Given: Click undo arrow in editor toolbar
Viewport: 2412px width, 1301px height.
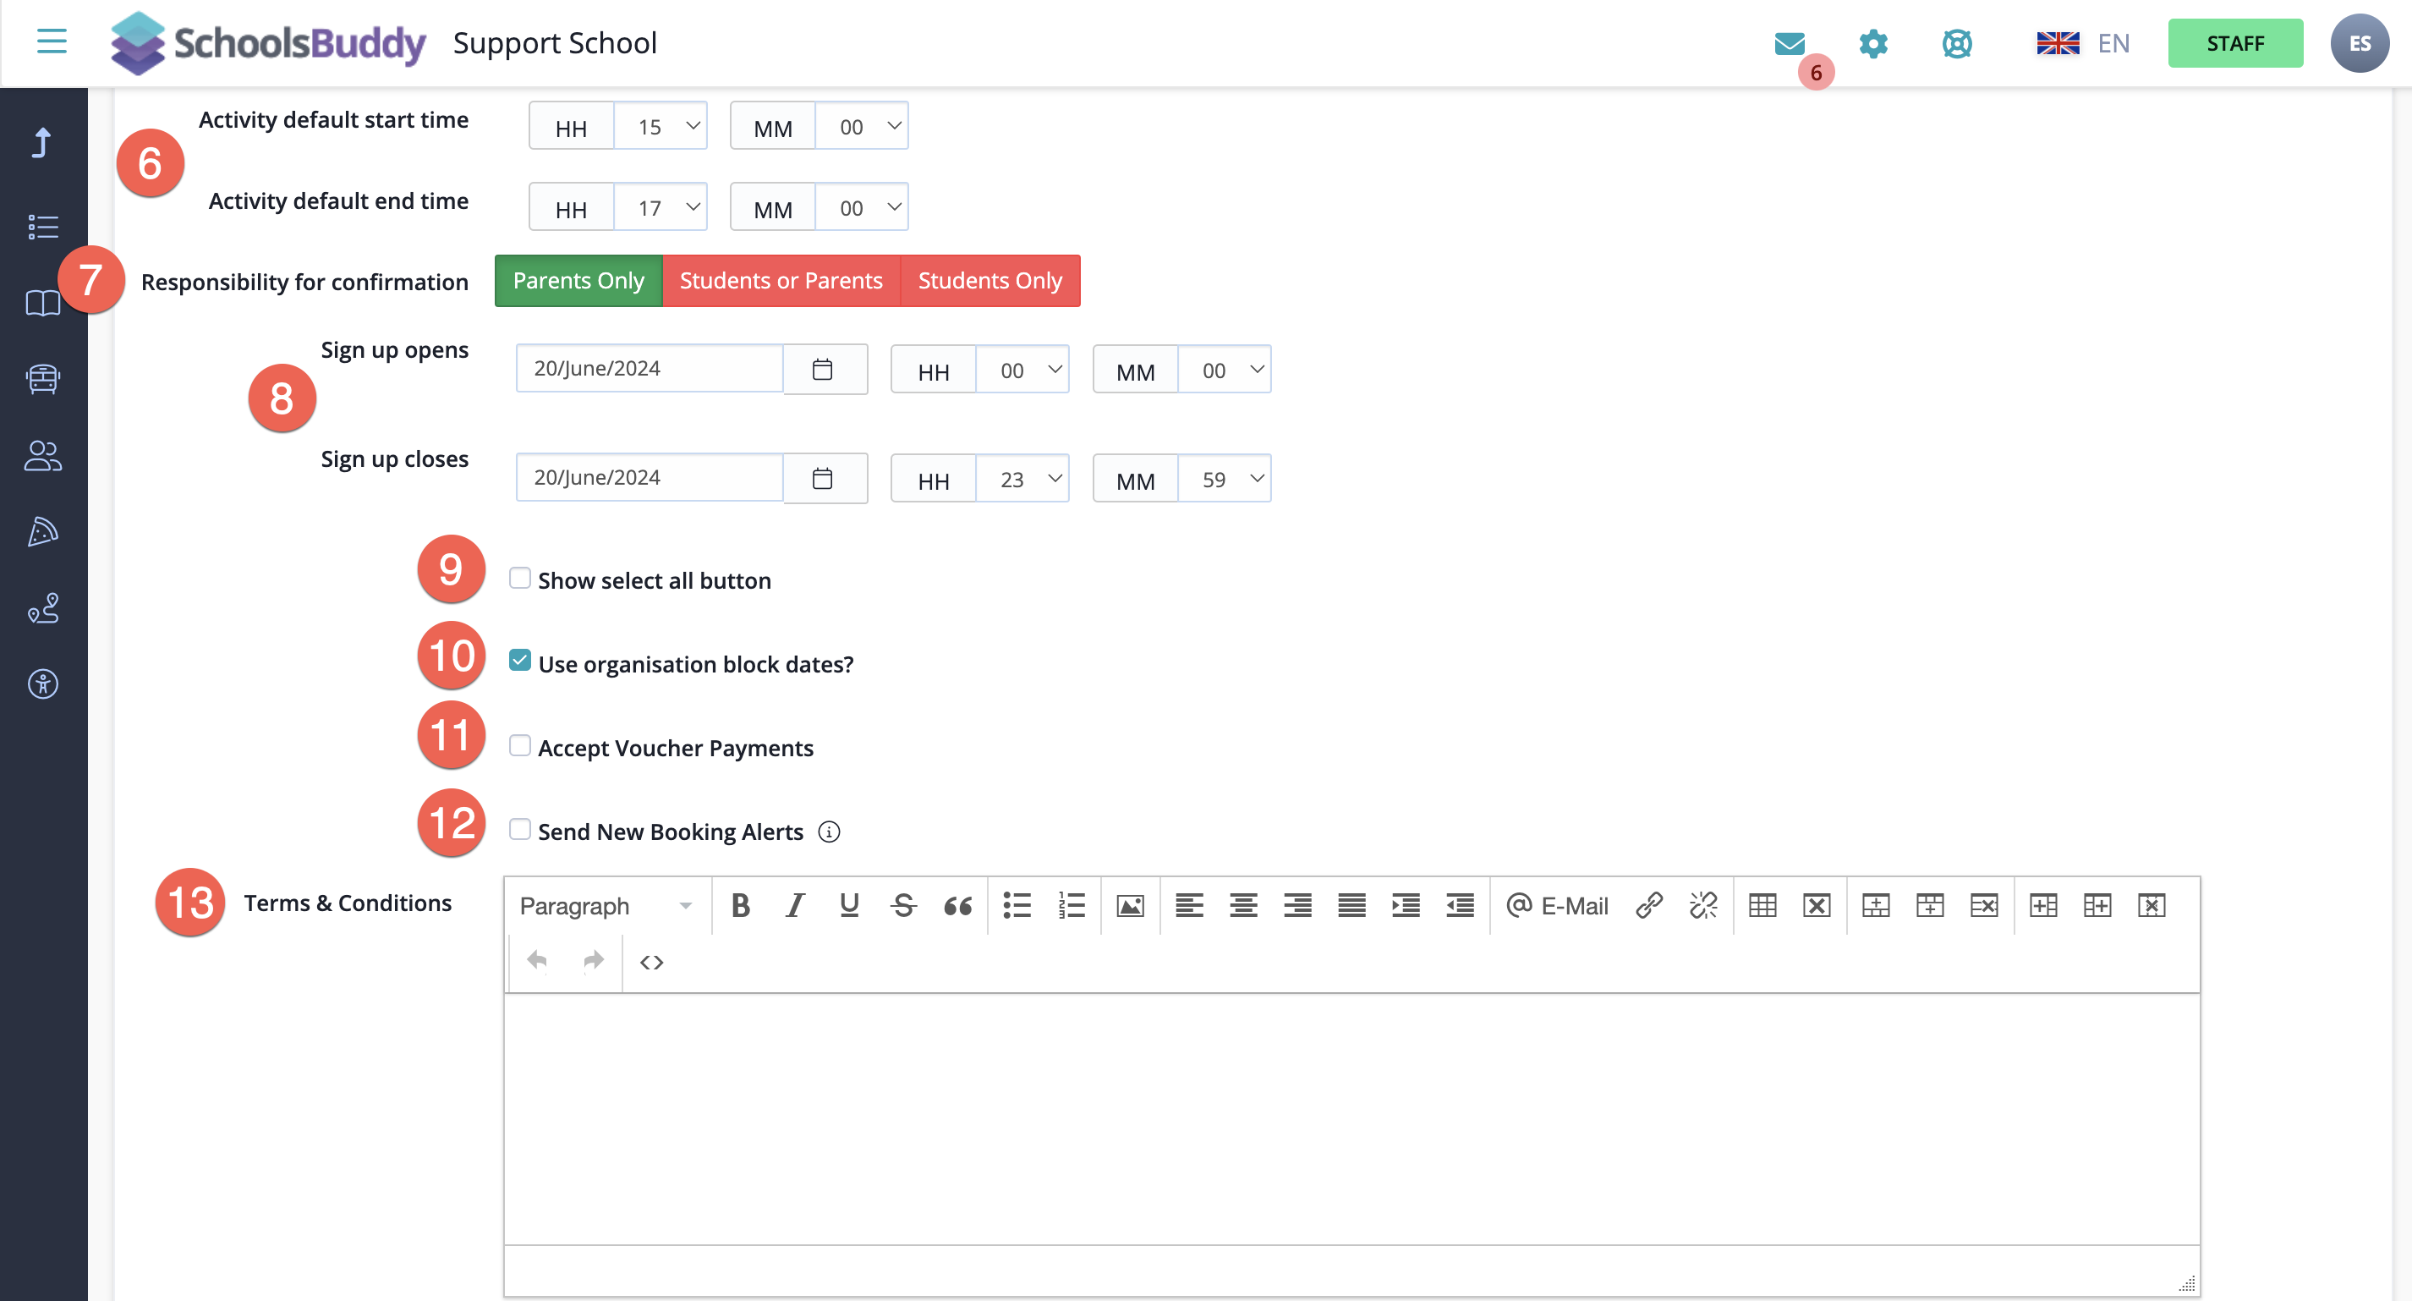Looking at the screenshot, I should (536, 962).
